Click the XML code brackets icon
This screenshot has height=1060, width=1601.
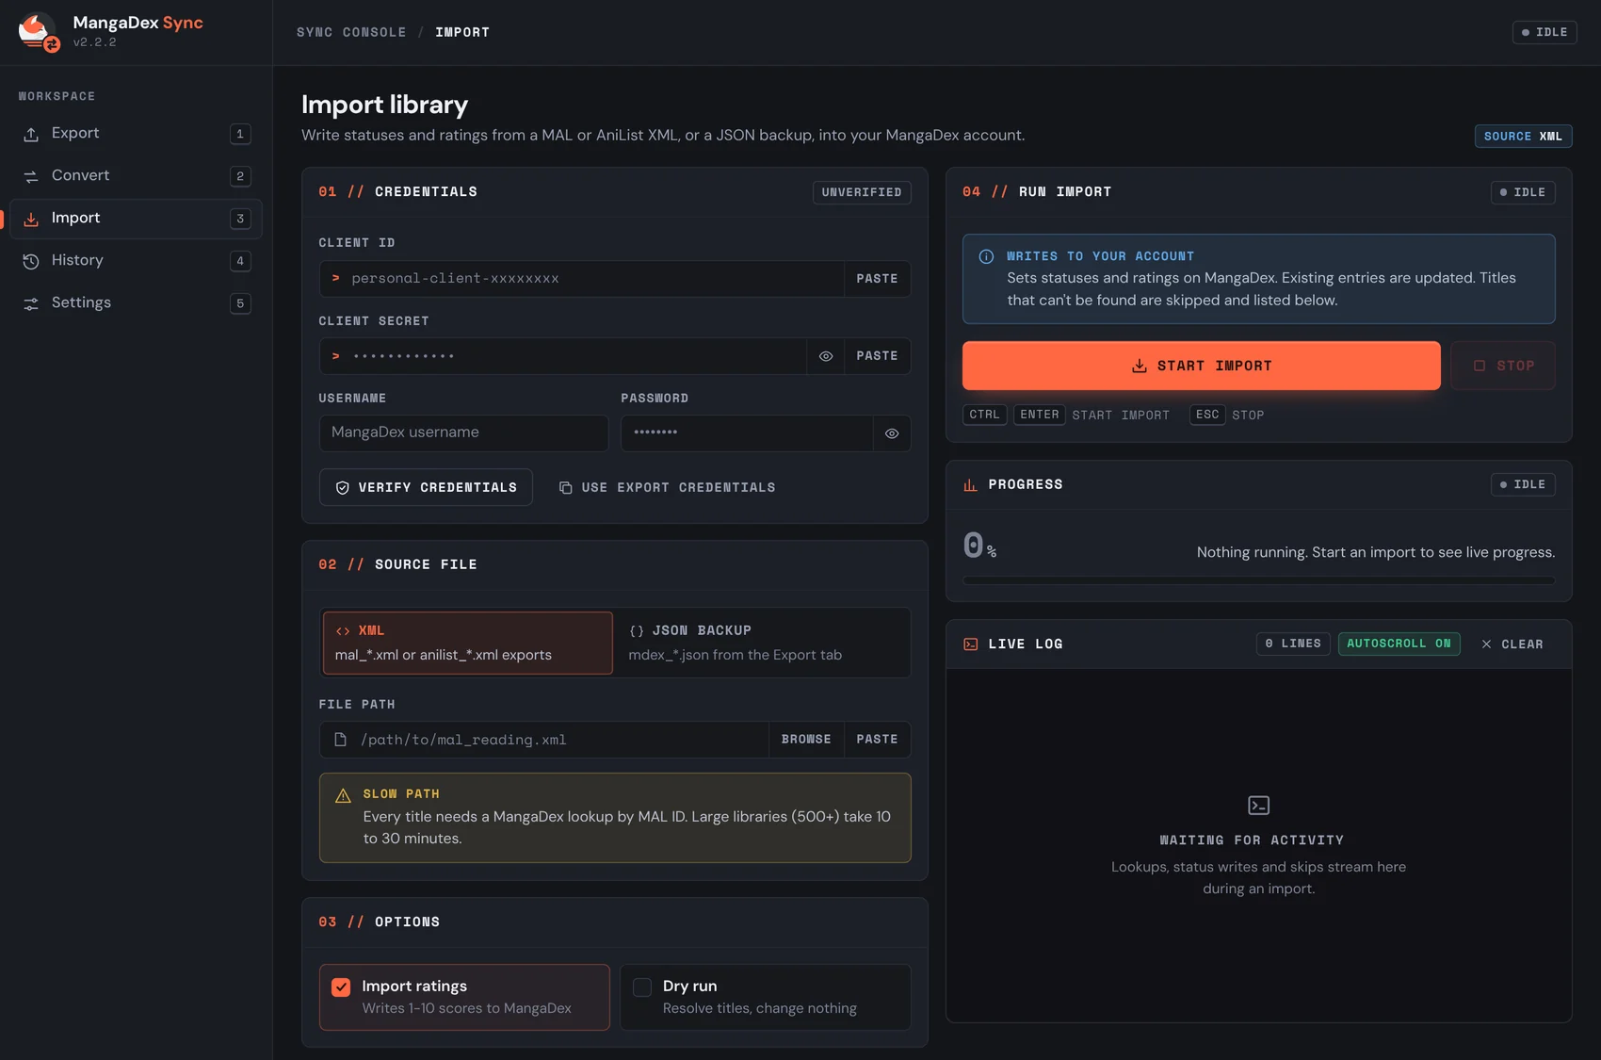[343, 631]
